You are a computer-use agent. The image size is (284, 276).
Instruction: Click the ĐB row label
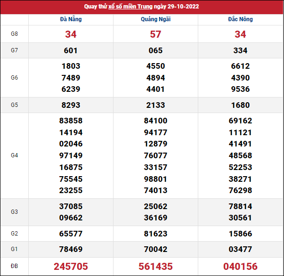[x=14, y=266]
